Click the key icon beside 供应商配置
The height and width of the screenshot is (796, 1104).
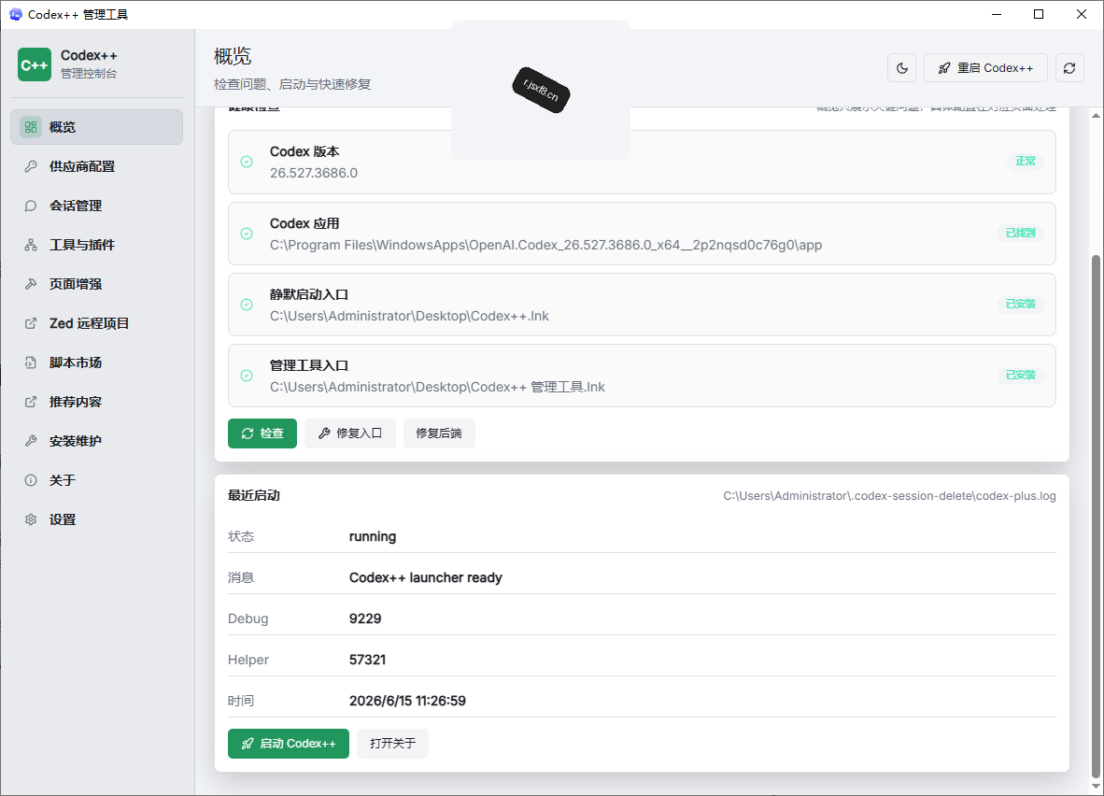(30, 166)
